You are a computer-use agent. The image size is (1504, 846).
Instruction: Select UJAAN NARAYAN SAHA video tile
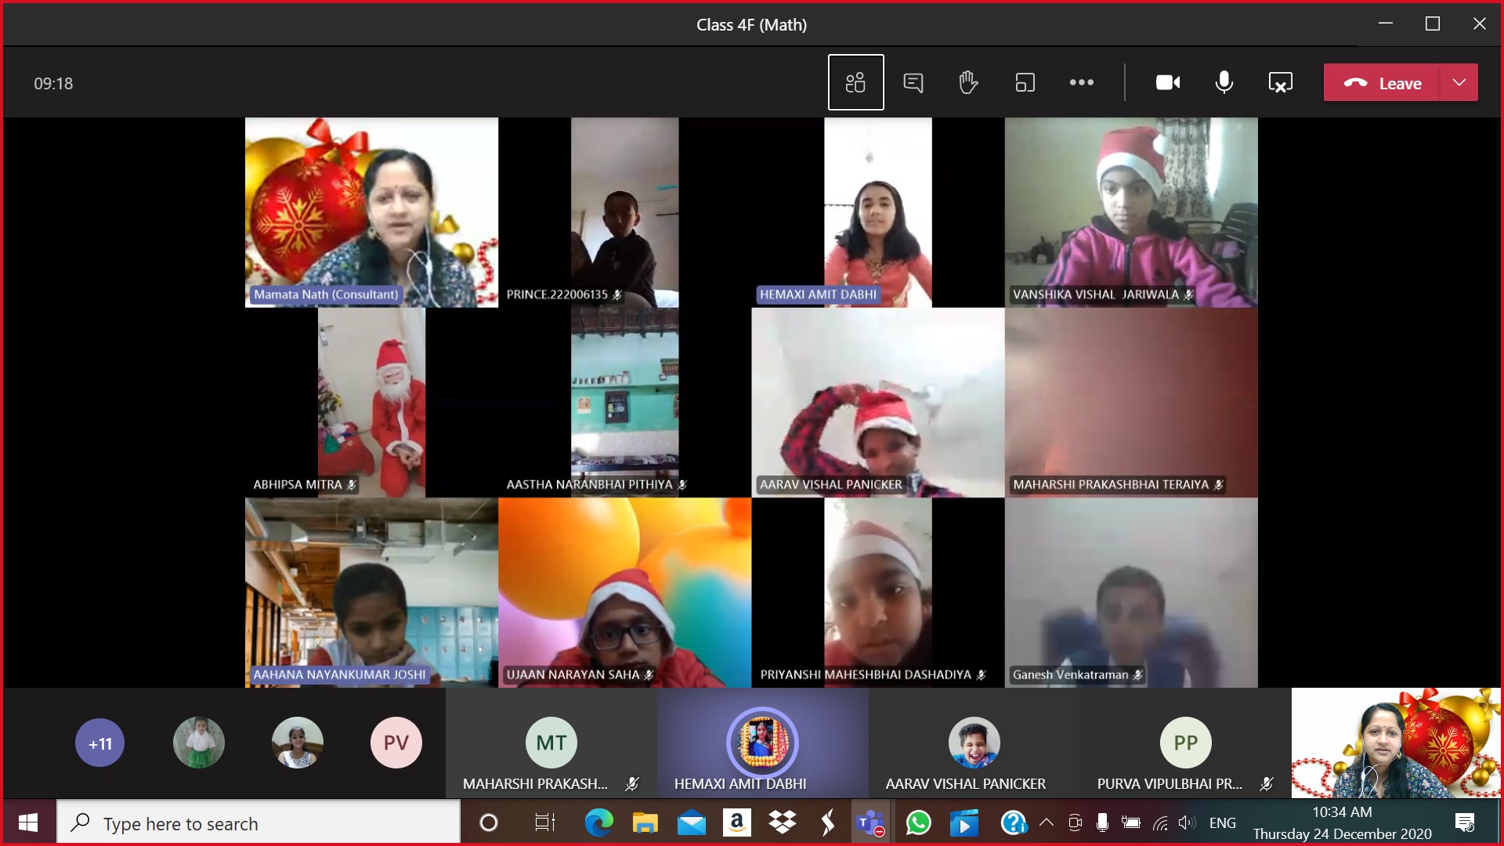tap(624, 593)
